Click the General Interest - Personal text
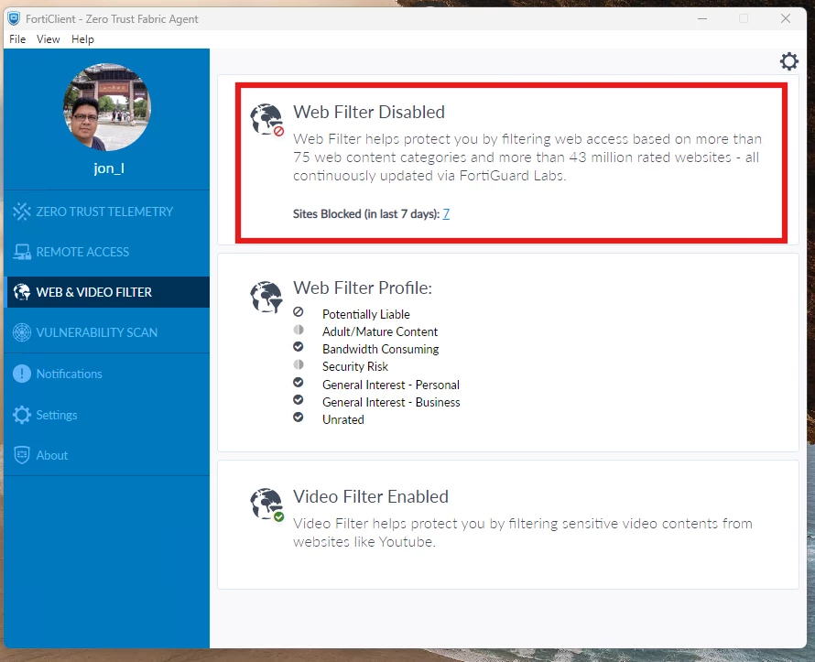This screenshot has height=662, width=815. 391,385
